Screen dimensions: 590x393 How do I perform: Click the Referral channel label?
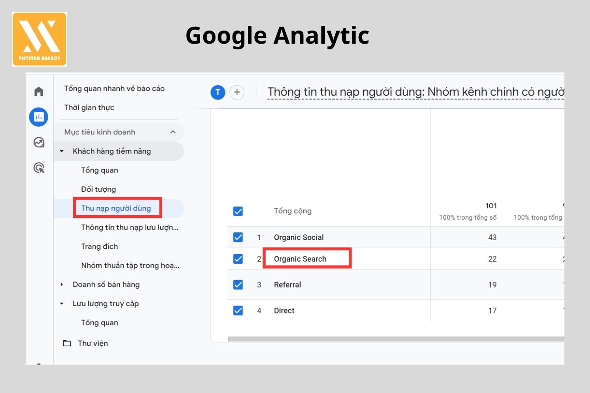click(x=288, y=285)
